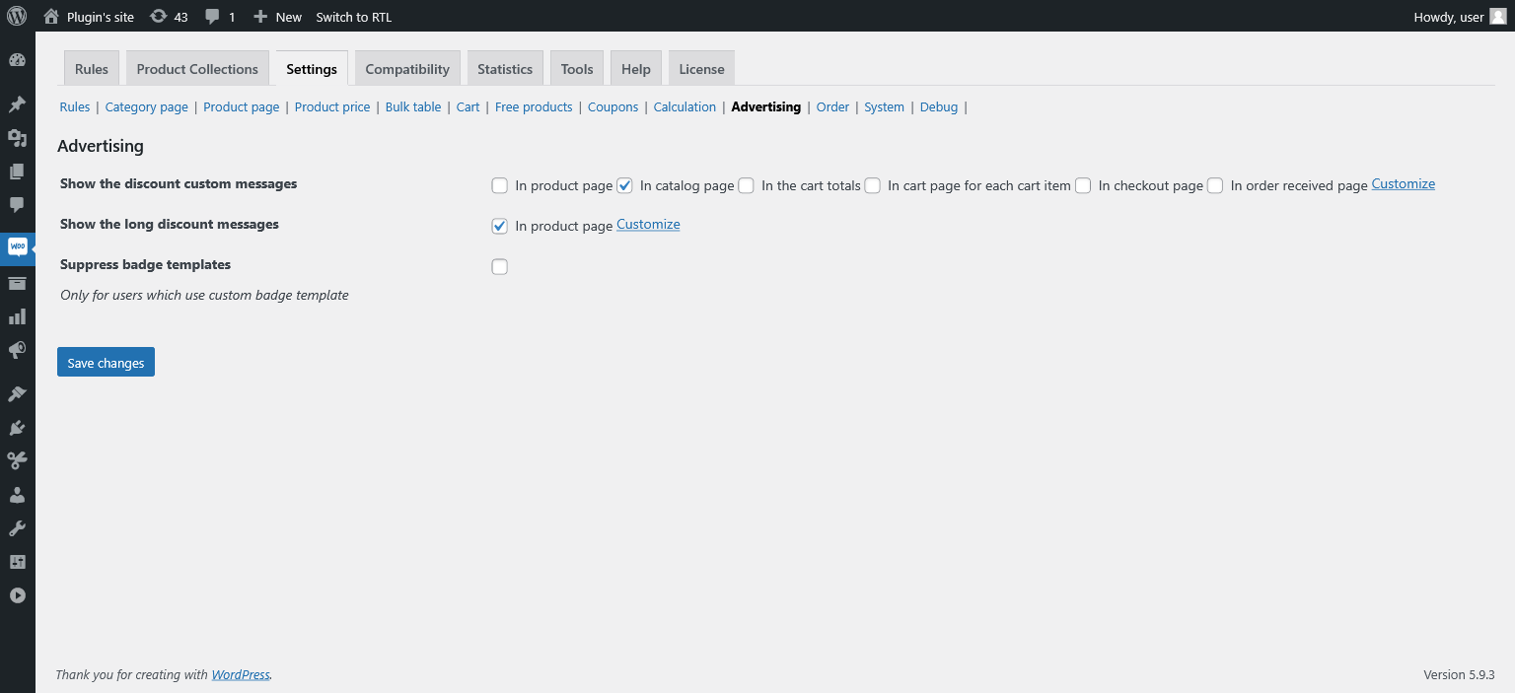Open the Marketing megaphone sidebar icon

[x=17, y=351]
